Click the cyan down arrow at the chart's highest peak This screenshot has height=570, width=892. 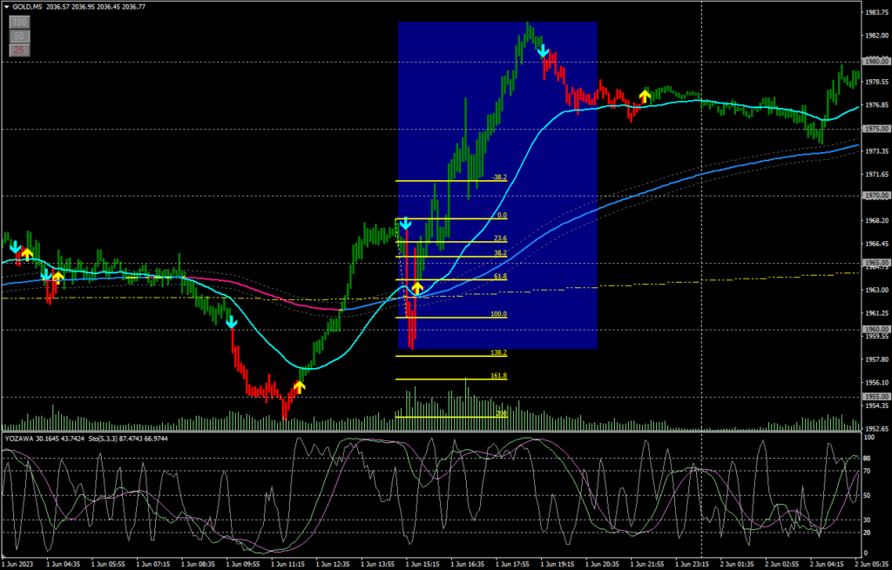(543, 50)
